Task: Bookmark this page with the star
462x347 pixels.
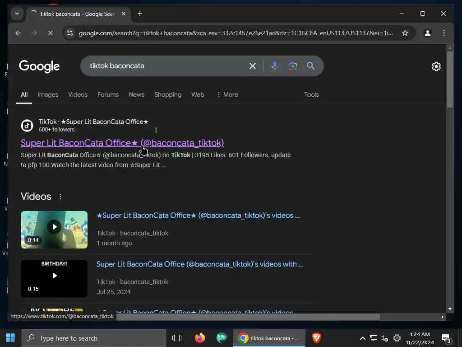Action: coord(405,33)
